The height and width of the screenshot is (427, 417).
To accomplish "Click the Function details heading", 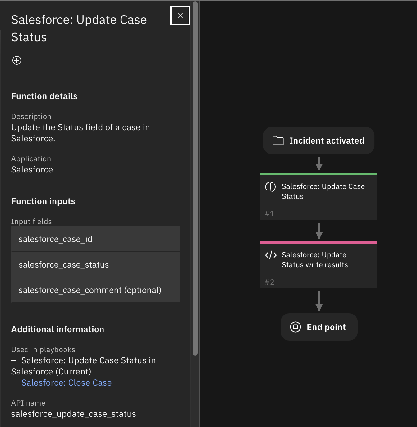I will coord(44,96).
